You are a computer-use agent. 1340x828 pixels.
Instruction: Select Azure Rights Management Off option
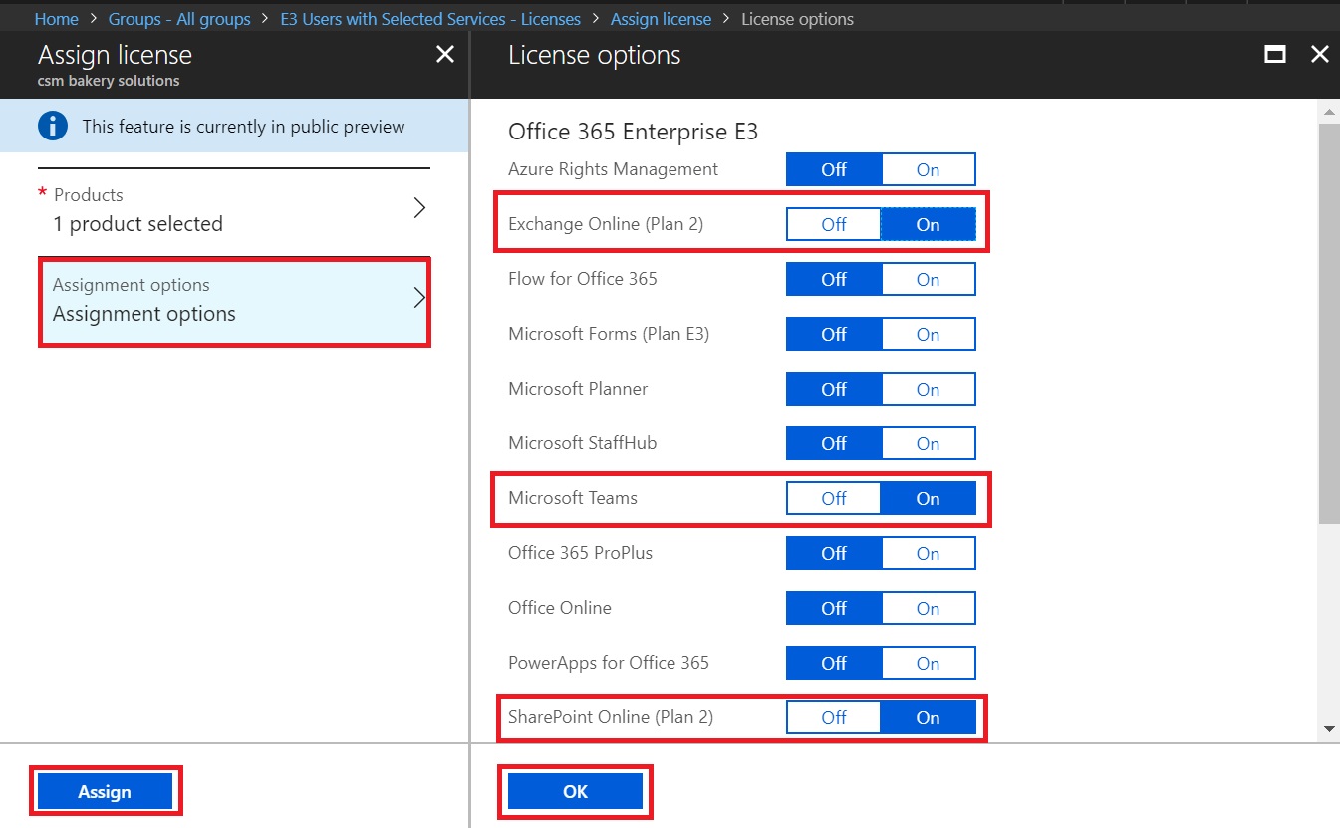[x=834, y=169]
